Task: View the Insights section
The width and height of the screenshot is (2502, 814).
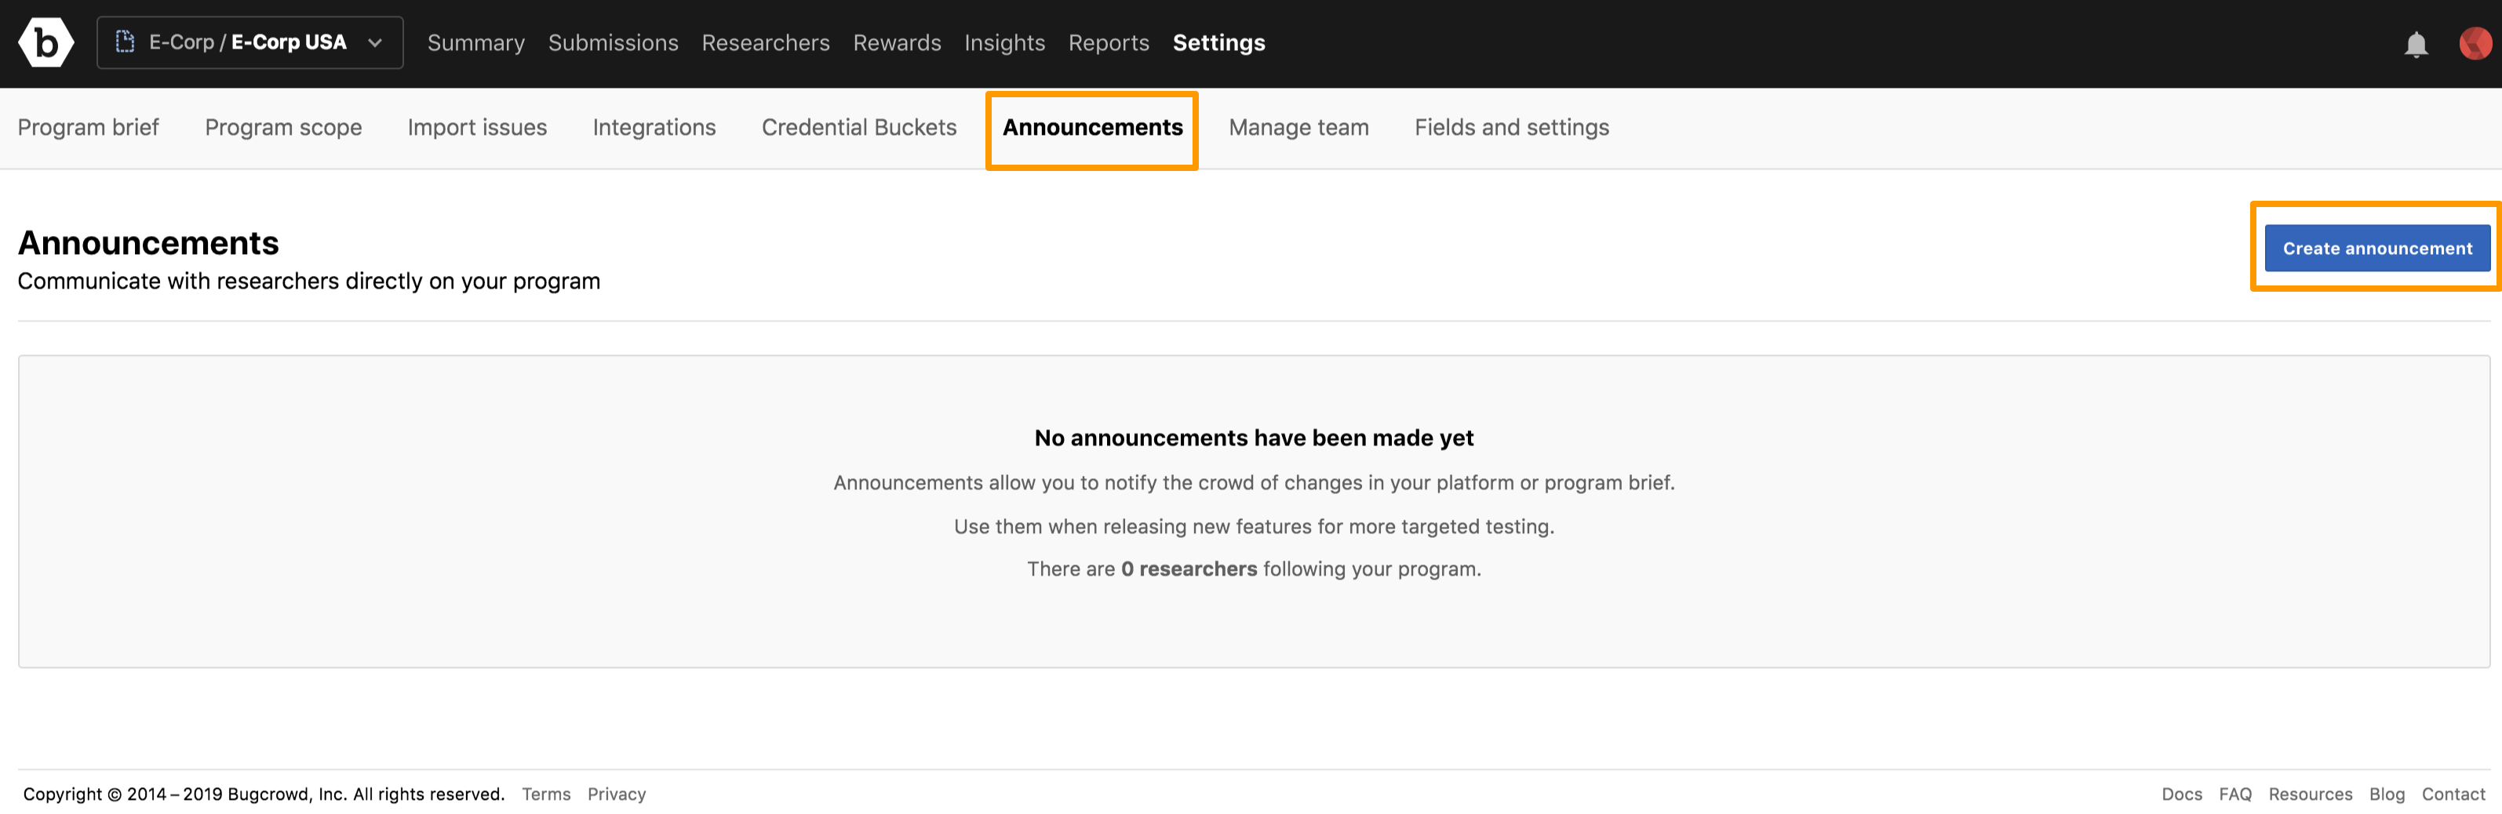Action: coord(1004,43)
